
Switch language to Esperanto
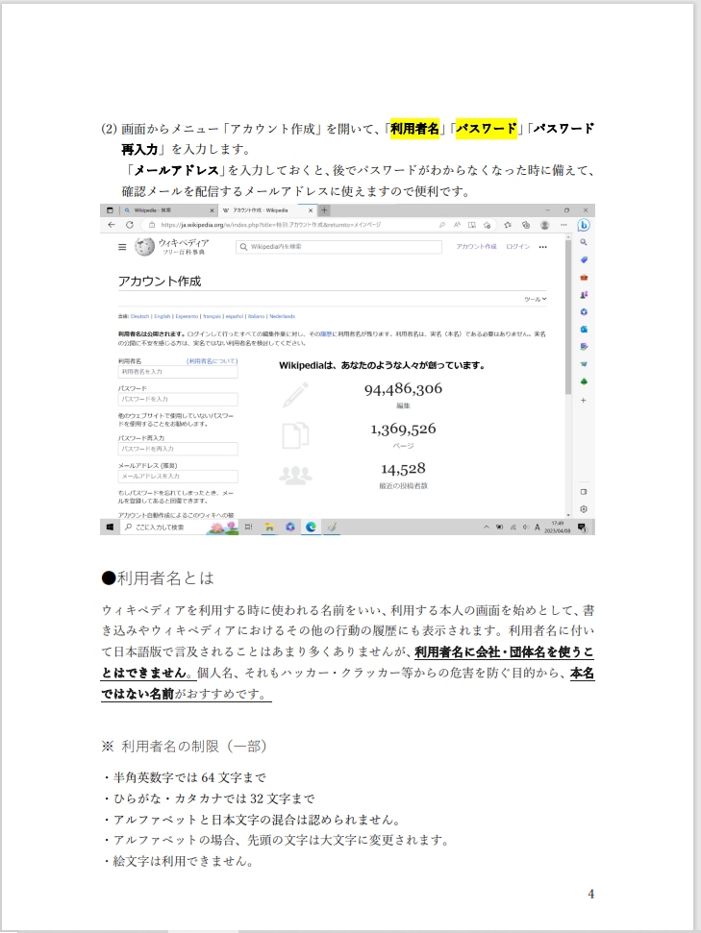pyautogui.click(x=187, y=316)
